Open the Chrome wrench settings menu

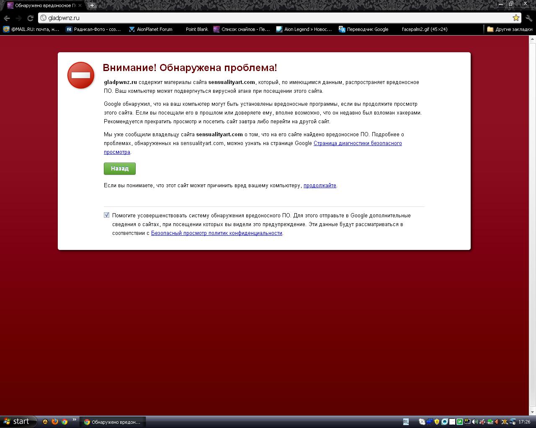528,18
